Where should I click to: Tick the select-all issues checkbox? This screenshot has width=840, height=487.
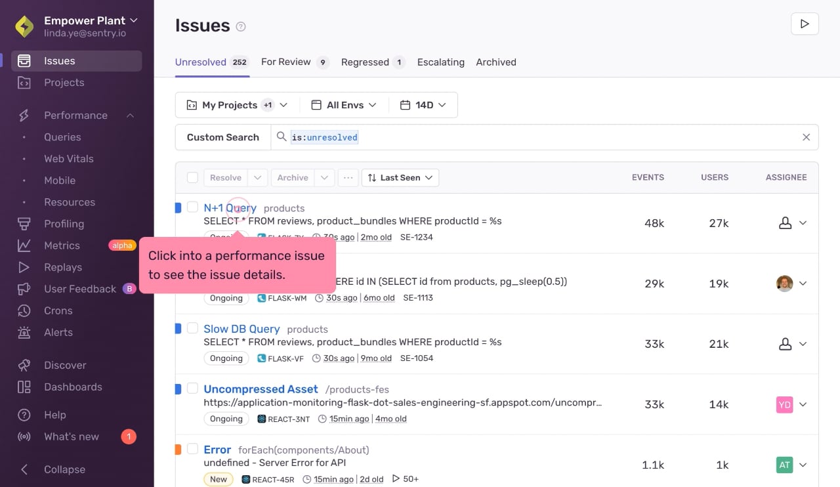[x=192, y=177]
